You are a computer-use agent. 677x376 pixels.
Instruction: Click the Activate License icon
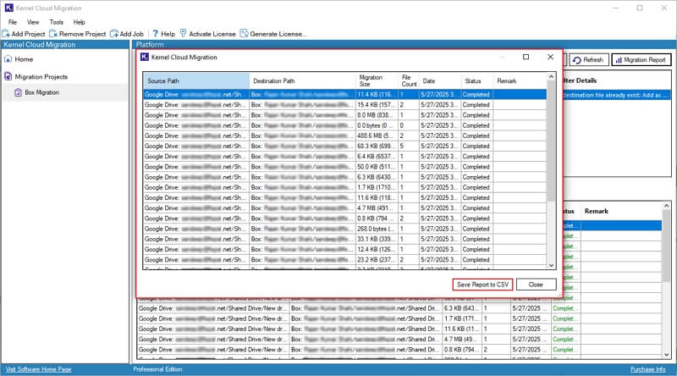[182, 34]
